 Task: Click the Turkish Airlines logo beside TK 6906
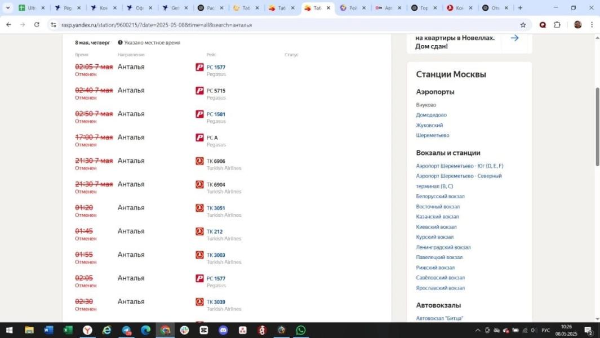199,161
